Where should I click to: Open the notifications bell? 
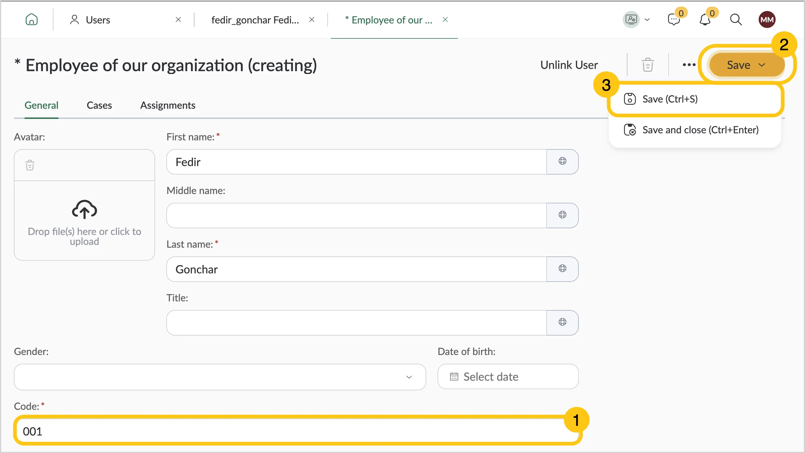coord(705,20)
